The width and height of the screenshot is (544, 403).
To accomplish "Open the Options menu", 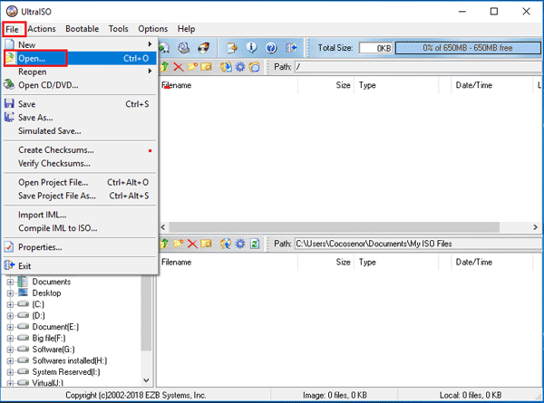I will [x=152, y=29].
